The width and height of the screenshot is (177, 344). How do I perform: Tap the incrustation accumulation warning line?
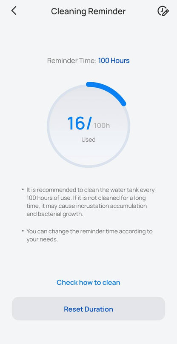pos(87,206)
